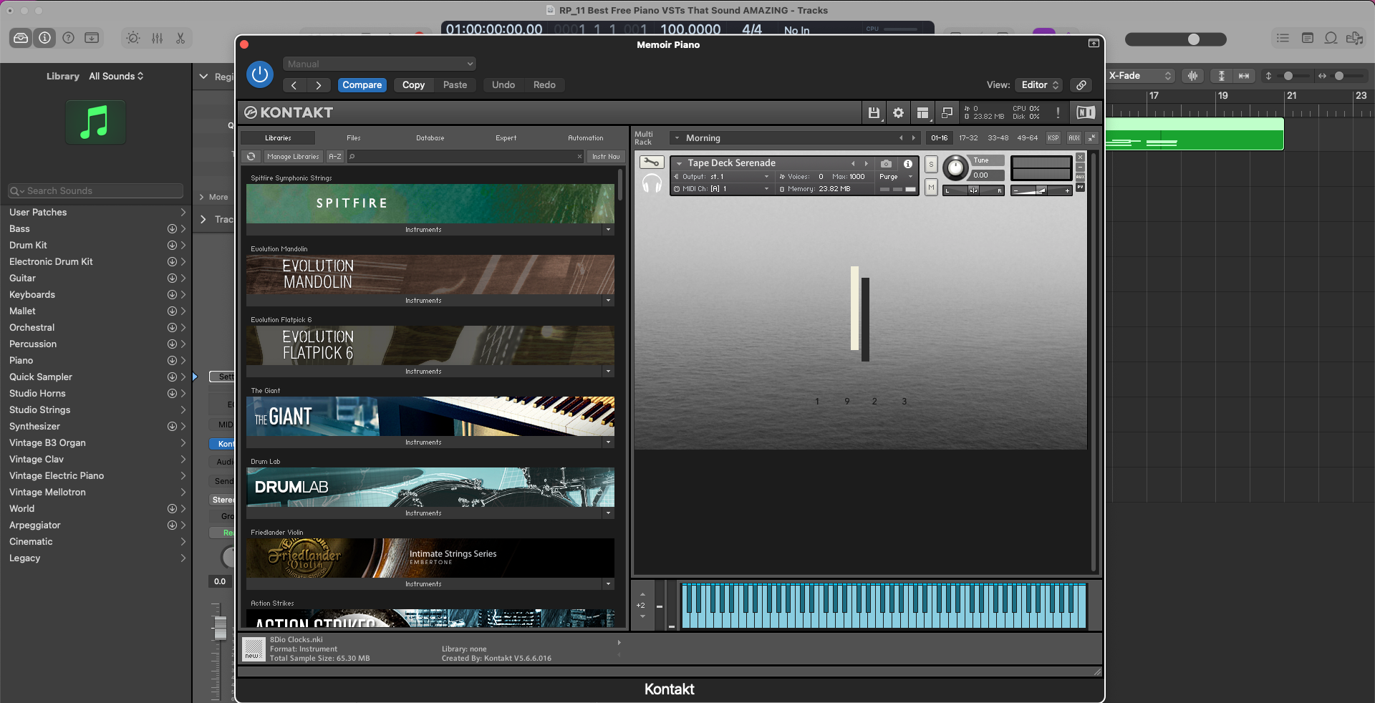Viewport: 1375px width, 703px height.
Task: Mute the Tape Deck Serenade instrument
Action: click(931, 188)
